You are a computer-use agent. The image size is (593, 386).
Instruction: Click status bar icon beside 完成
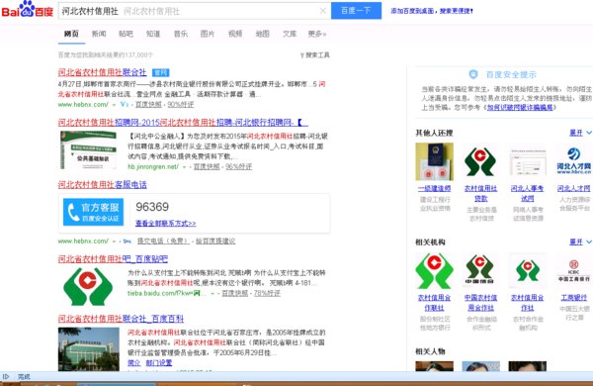tap(6, 376)
